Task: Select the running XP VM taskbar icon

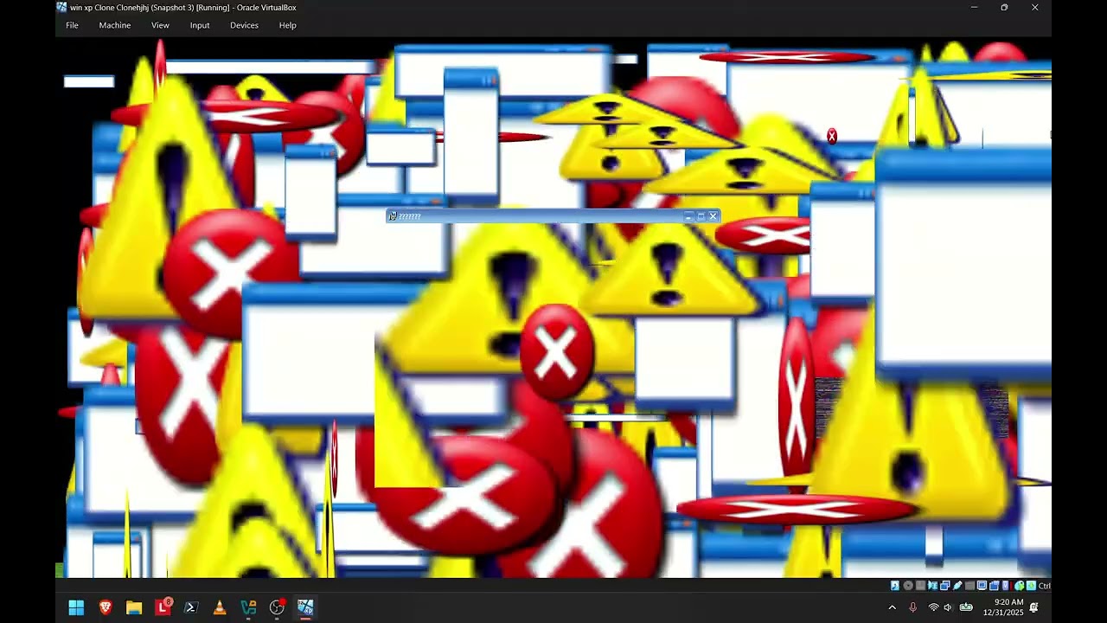Action: pyautogui.click(x=305, y=607)
